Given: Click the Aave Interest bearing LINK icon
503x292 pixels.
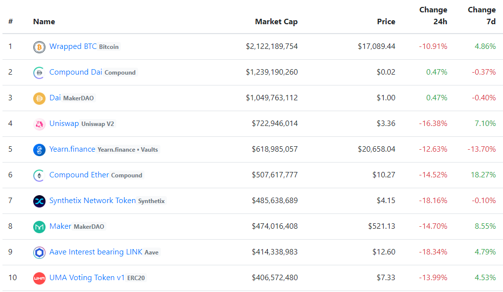Looking at the screenshot, I should (x=39, y=252).
